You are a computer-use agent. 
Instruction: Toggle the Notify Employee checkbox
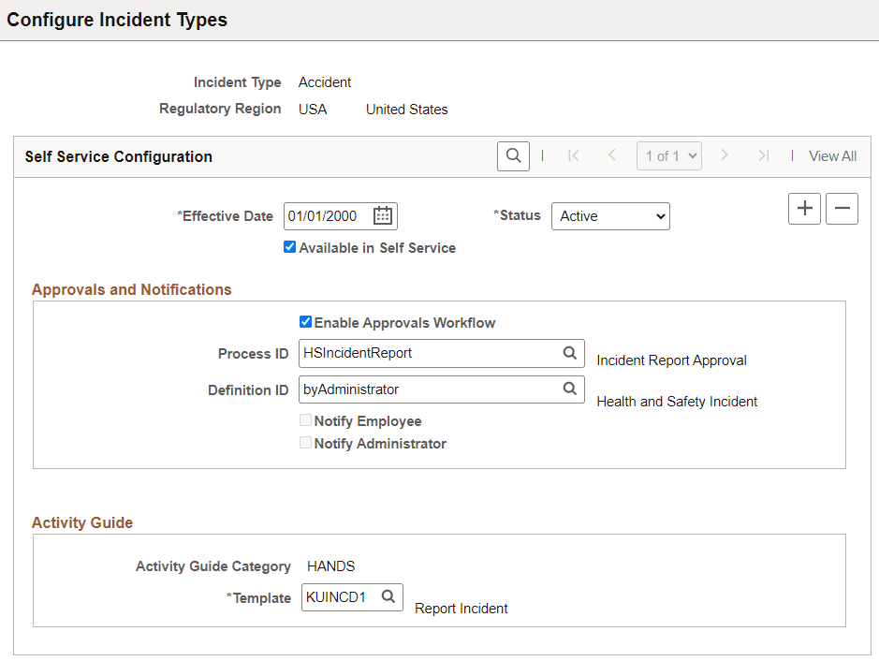click(305, 419)
